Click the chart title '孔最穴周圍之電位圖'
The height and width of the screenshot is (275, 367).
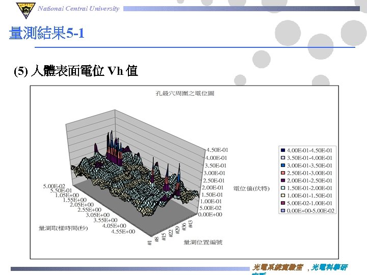[x=185, y=93]
